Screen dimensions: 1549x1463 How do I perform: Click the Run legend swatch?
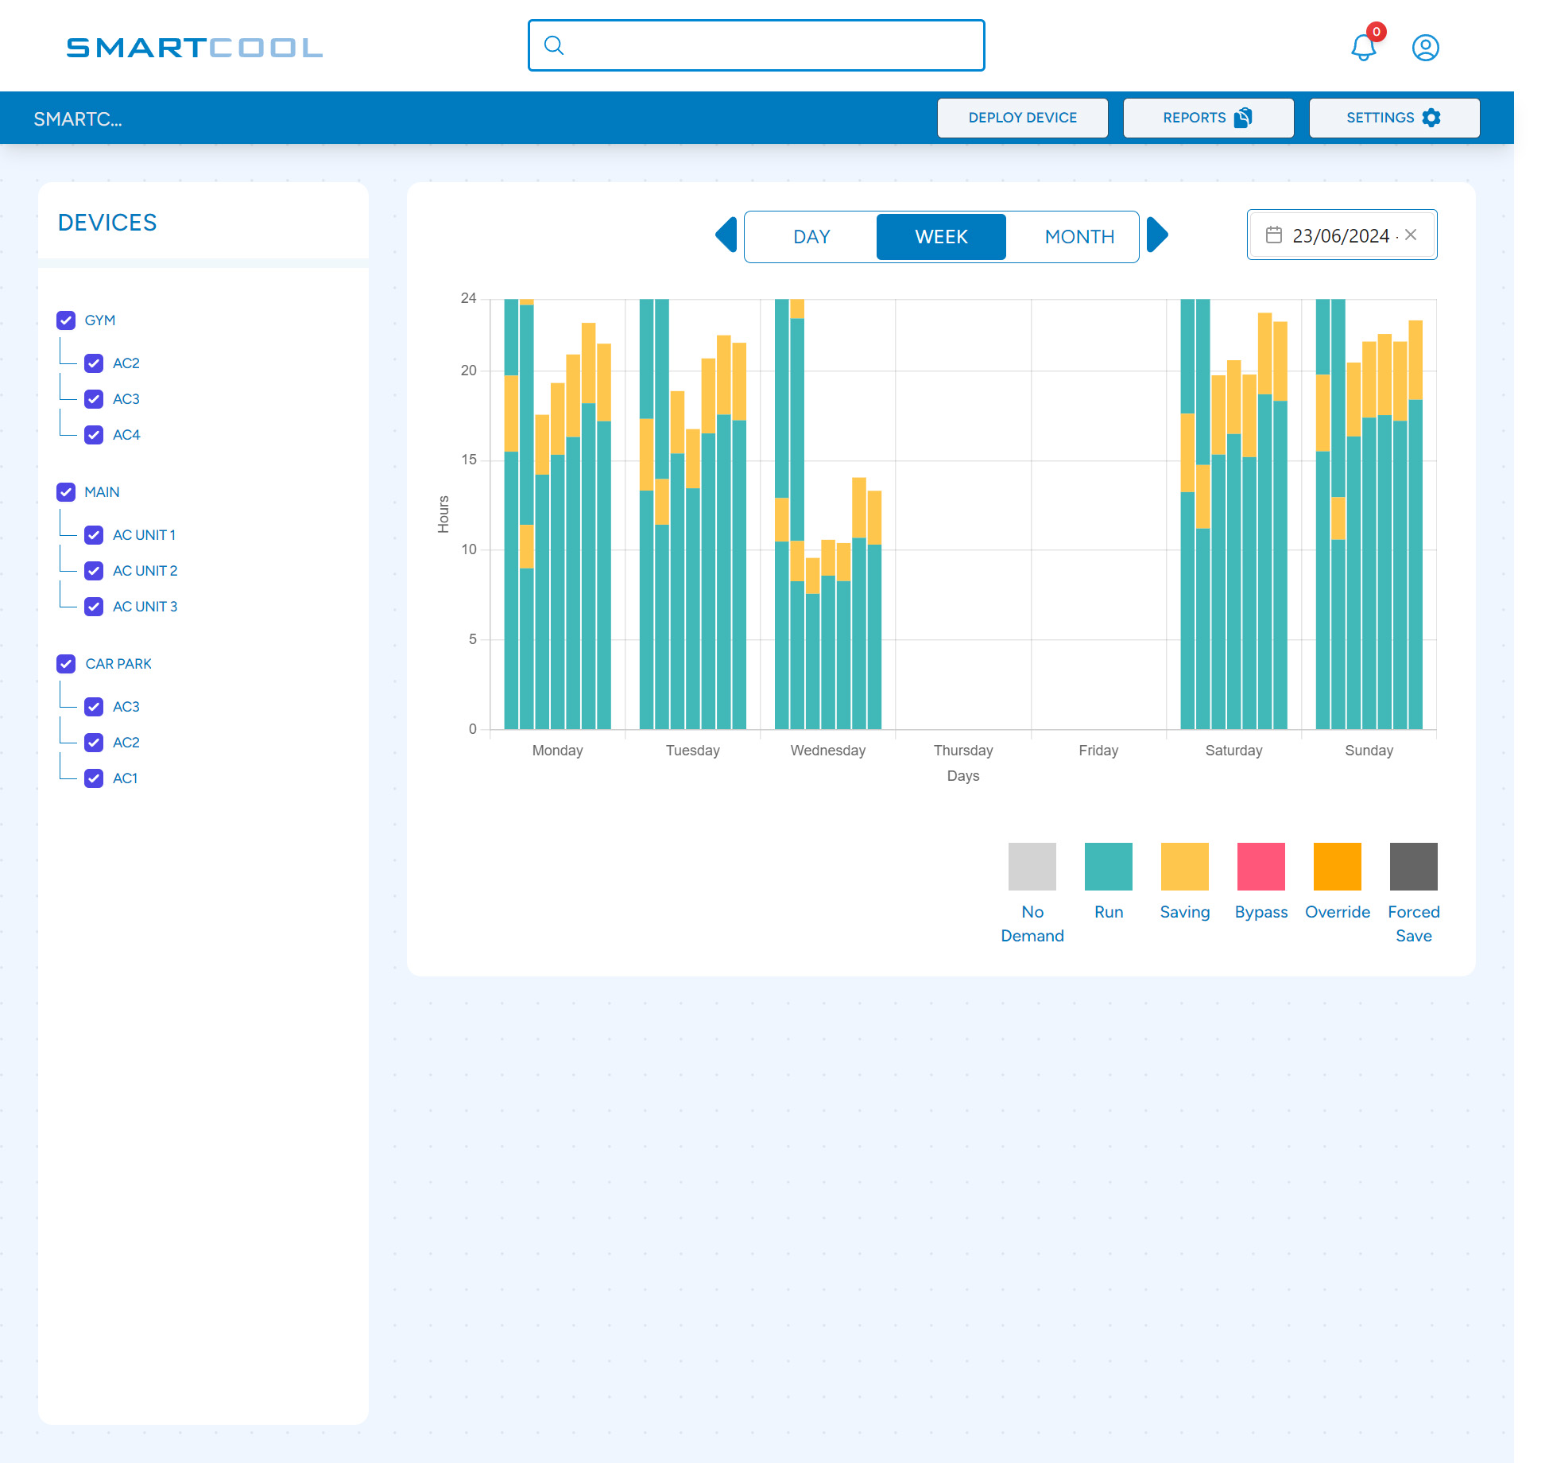click(x=1108, y=867)
